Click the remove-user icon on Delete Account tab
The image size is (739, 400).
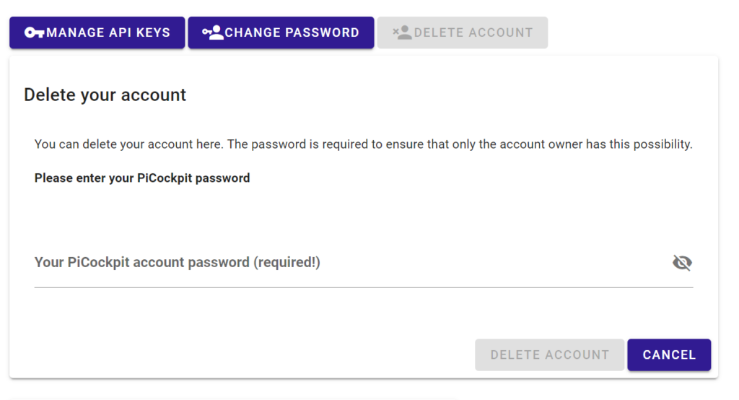tap(403, 32)
